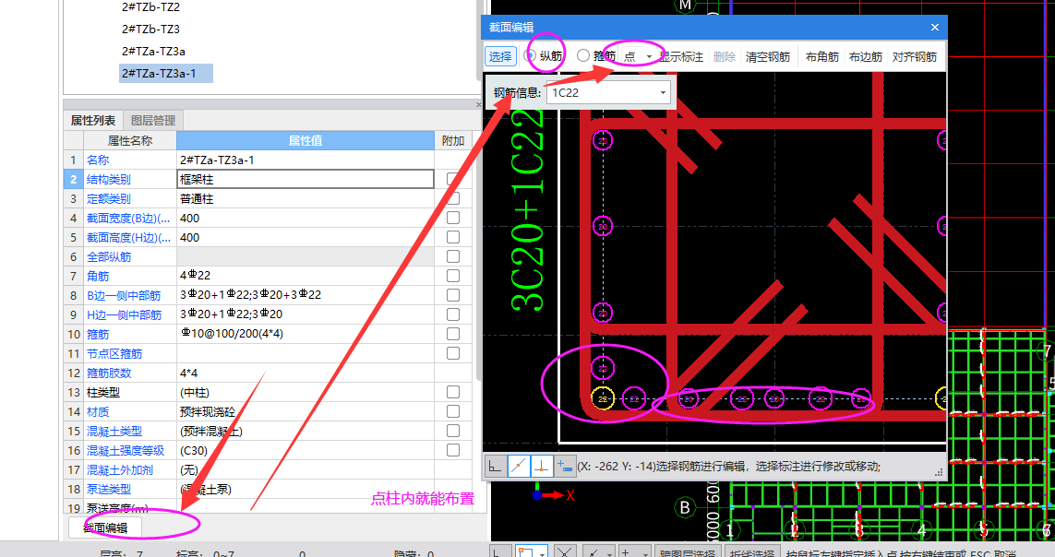Click the yellow corner rebar circle at bottom-left
This screenshot has height=557, width=1055.
603,399
